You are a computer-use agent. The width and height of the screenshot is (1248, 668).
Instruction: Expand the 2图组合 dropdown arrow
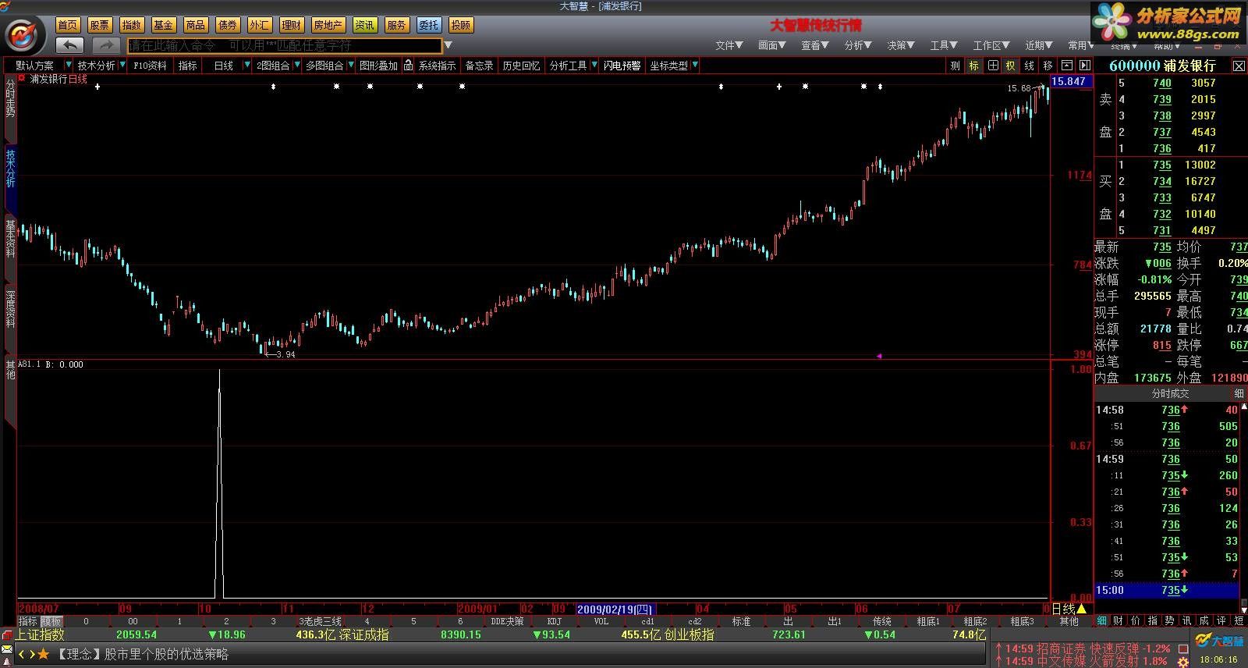[x=296, y=65]
